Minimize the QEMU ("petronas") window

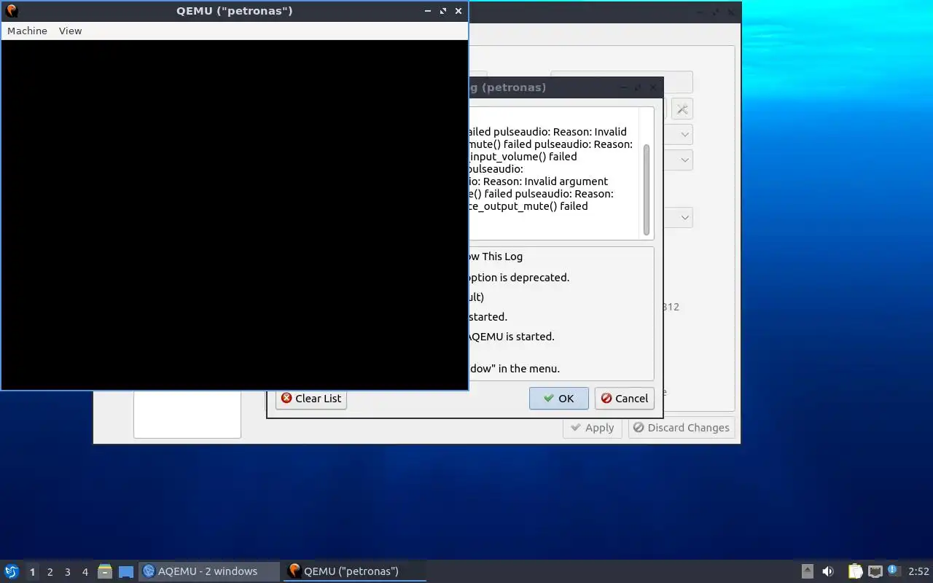428,10
